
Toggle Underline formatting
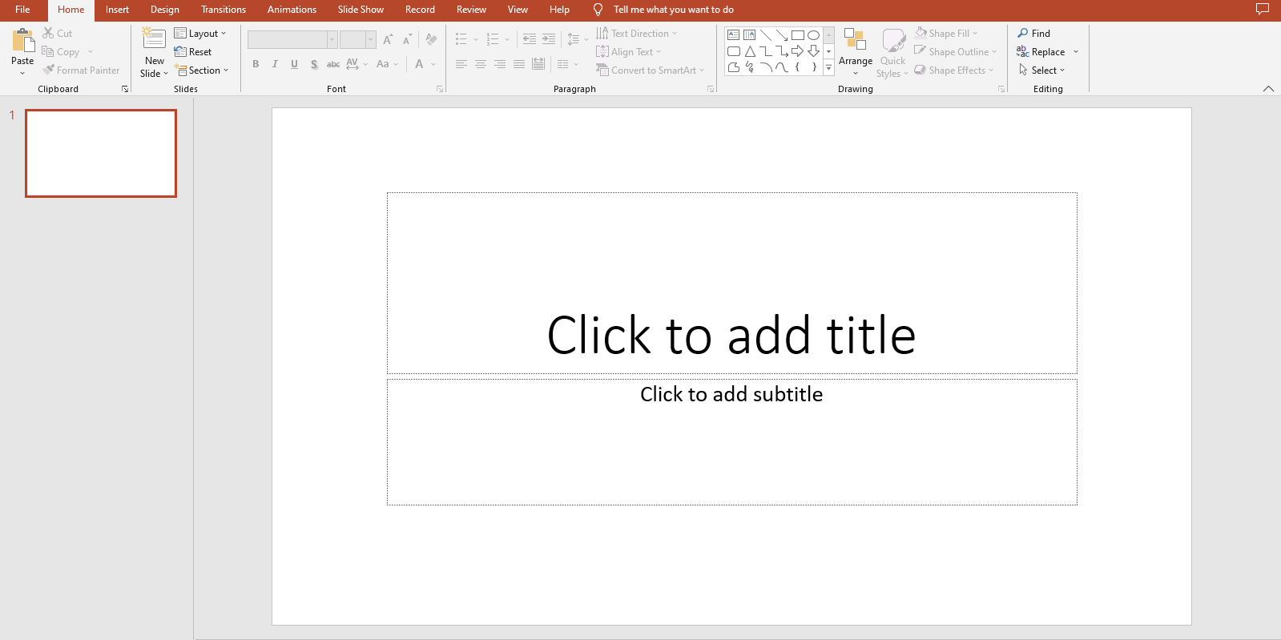pyautogui.click(x=294, y=64)
